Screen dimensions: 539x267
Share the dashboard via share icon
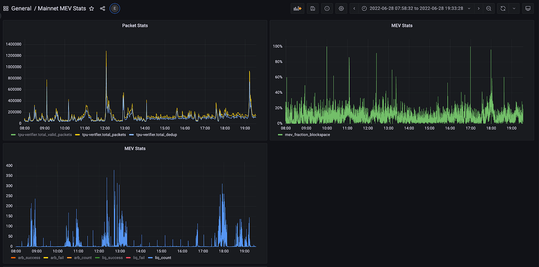(102, 8)
